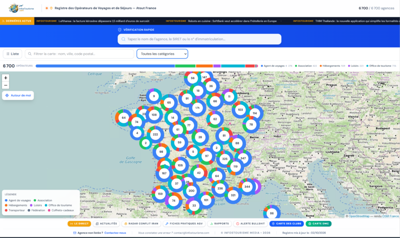The image size is (400, 238).
Task: Open the 344 cluster marker near Nice
Action: 247,187
